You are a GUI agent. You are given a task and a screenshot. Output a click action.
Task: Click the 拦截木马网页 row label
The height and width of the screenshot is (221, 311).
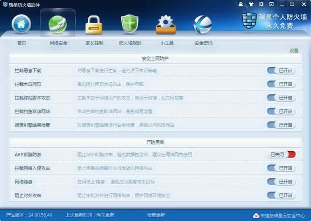coord(28,84)
